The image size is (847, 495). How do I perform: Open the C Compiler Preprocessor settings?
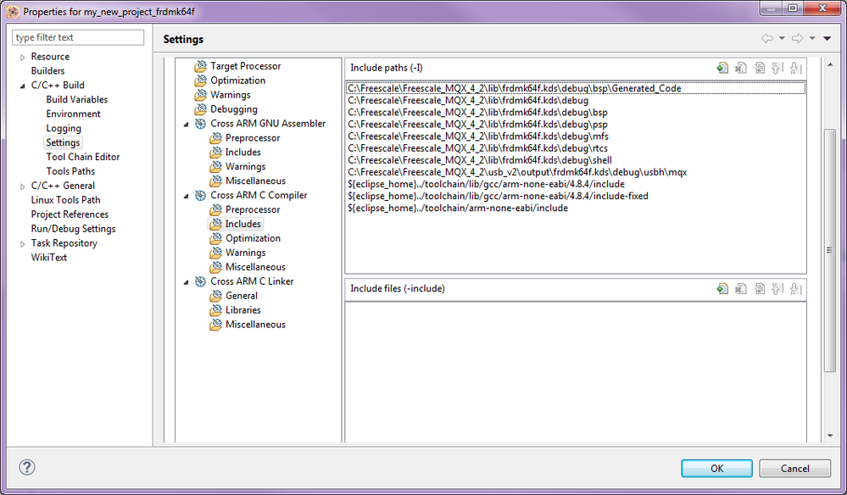(253, 209)
